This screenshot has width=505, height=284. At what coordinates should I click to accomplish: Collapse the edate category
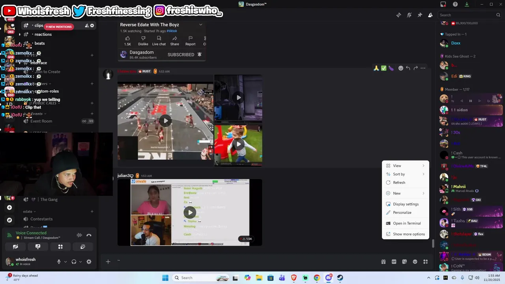[30, 211]
